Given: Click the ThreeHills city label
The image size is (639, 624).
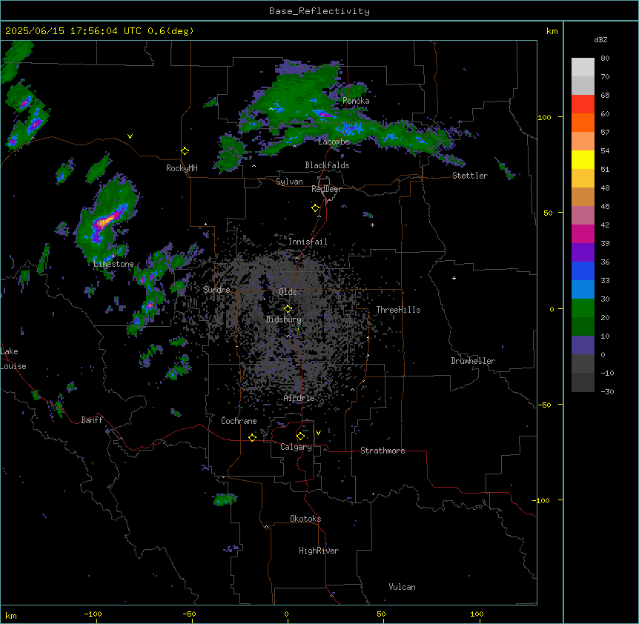Looking at the screenshot, I should point(398,310).
